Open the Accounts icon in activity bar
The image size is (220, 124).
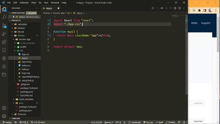tap(4, 108)
